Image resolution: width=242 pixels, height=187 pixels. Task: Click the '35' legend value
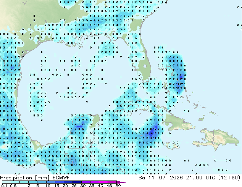coord(92,185)
